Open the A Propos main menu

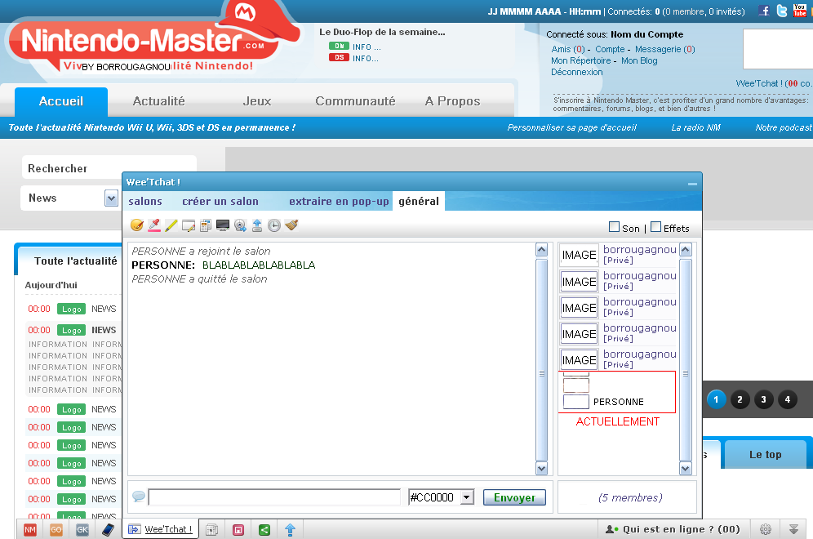pyautogui.click(x=453, y=101)
